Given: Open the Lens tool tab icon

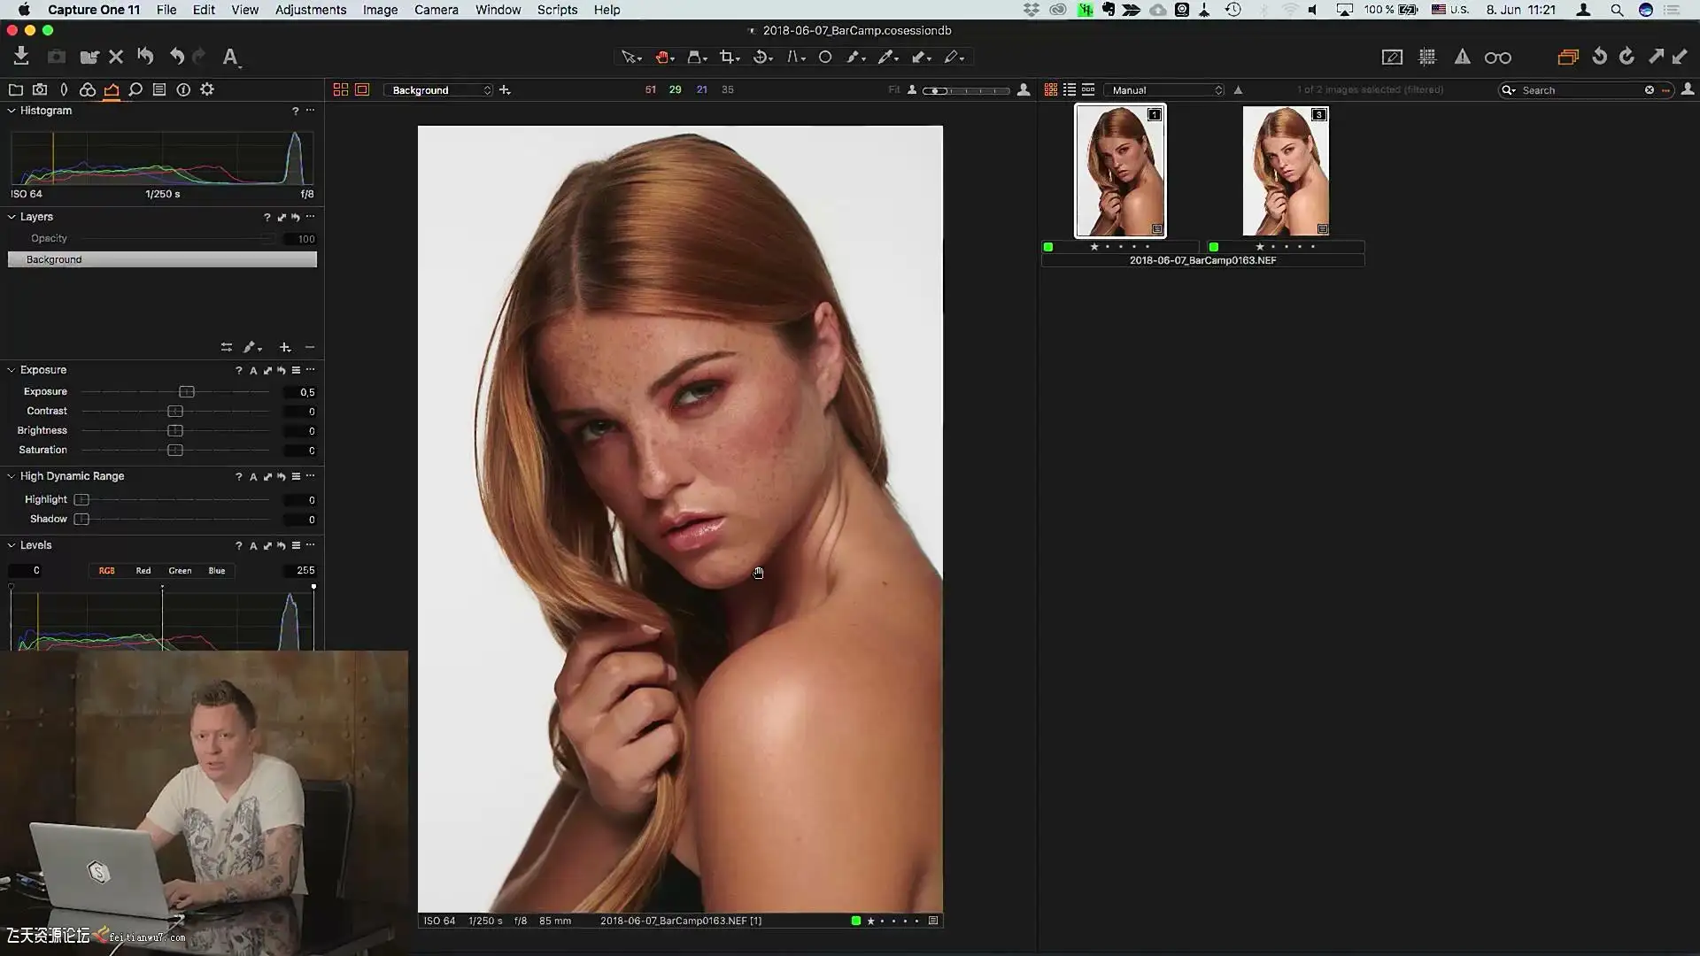Looking at the screenshot, I should 64,89.
